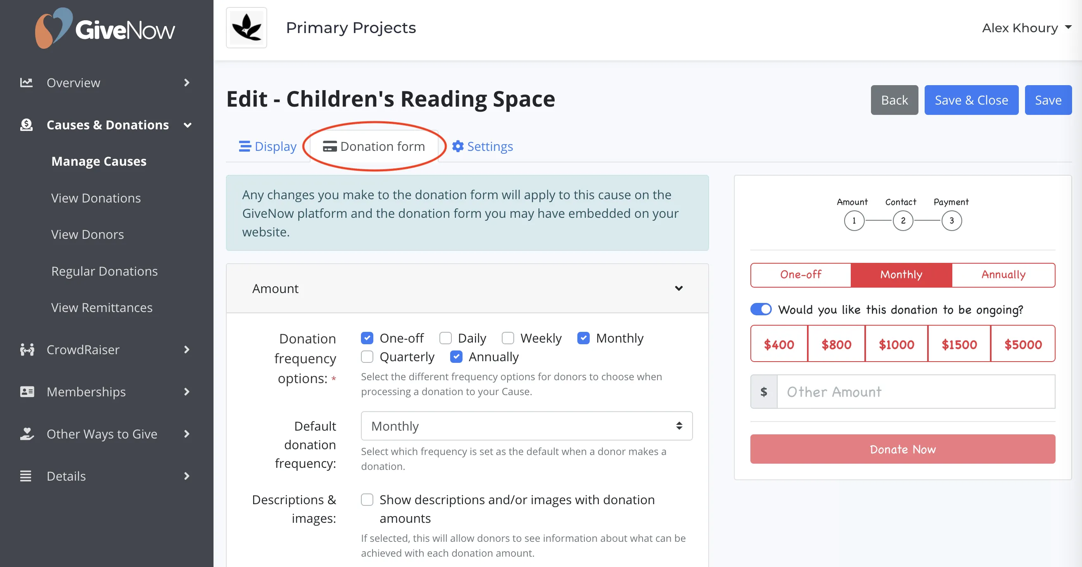This screenshot has width=1082, height=567.
Task: Click the Other Ways to Give icon
Action: (27, 434)
